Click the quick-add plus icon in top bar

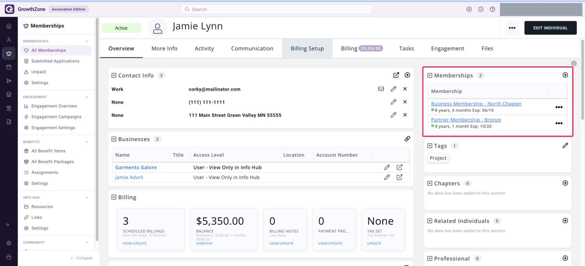pyautogui.click(x=469, y=9)
